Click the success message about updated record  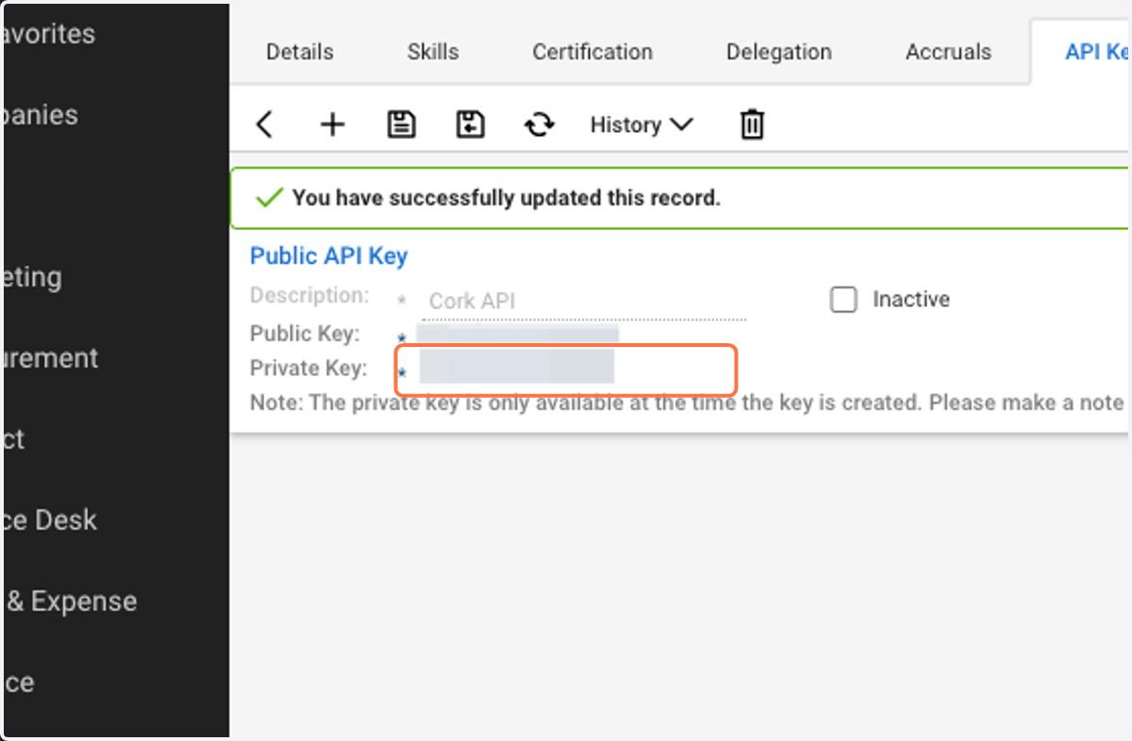506,198
